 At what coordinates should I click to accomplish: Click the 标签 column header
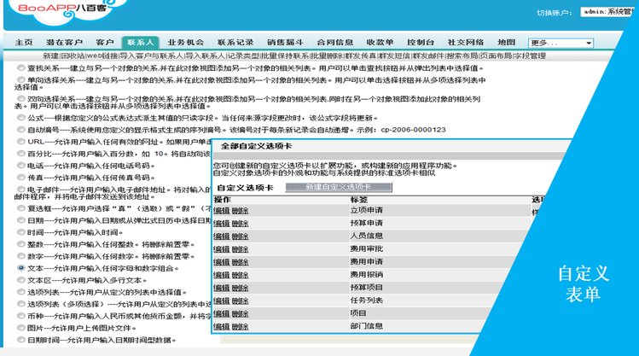[358, 200]
